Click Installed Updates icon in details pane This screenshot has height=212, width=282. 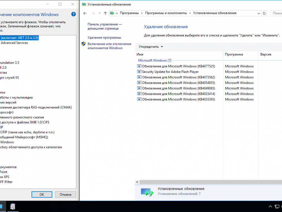tap(147, 192)
